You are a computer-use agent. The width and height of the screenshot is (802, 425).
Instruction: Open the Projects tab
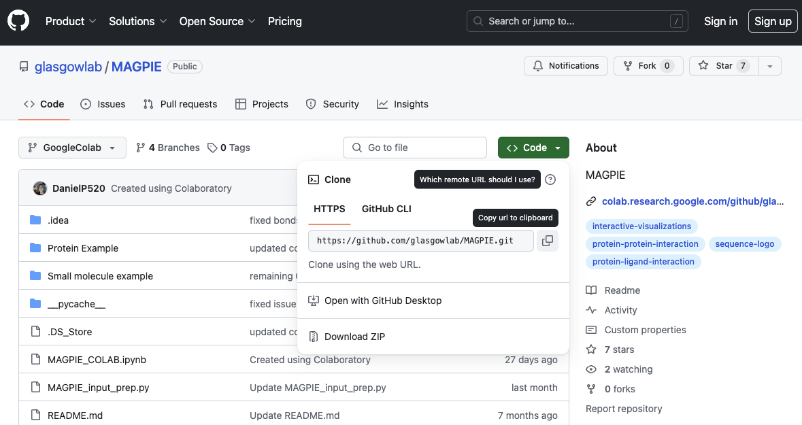coord(262,104)
